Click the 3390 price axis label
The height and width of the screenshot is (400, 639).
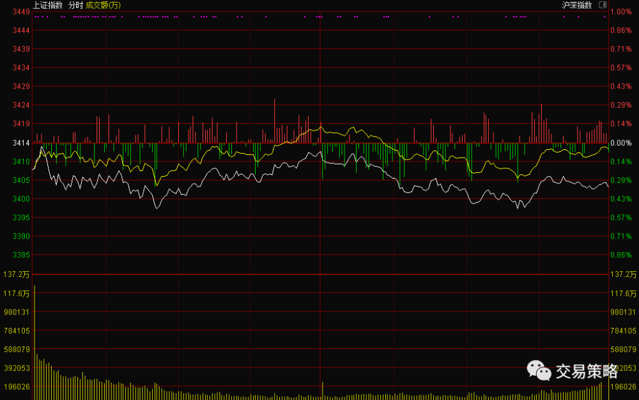click(x=21, y=237)
